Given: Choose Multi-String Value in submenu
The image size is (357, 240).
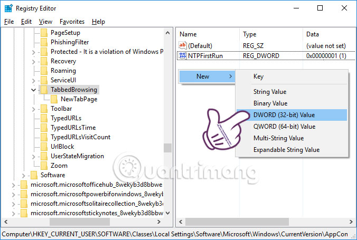Looking at the screenshot, I should point(292,138).
